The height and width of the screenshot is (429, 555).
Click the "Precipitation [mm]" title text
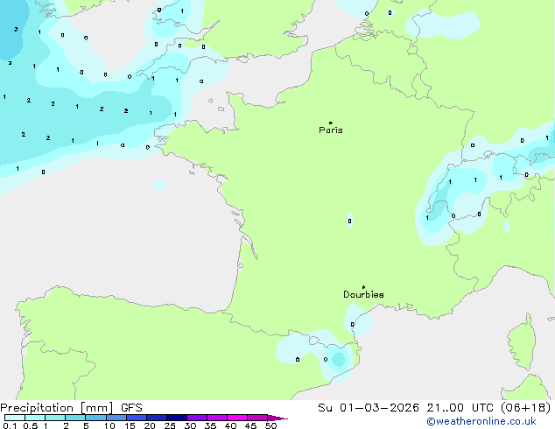pos(57,408)
